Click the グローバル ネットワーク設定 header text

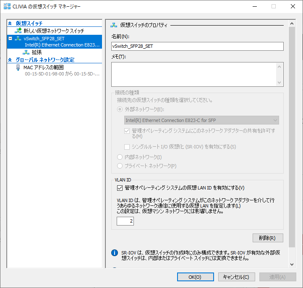pyautogui.click(x=45, y=60)
